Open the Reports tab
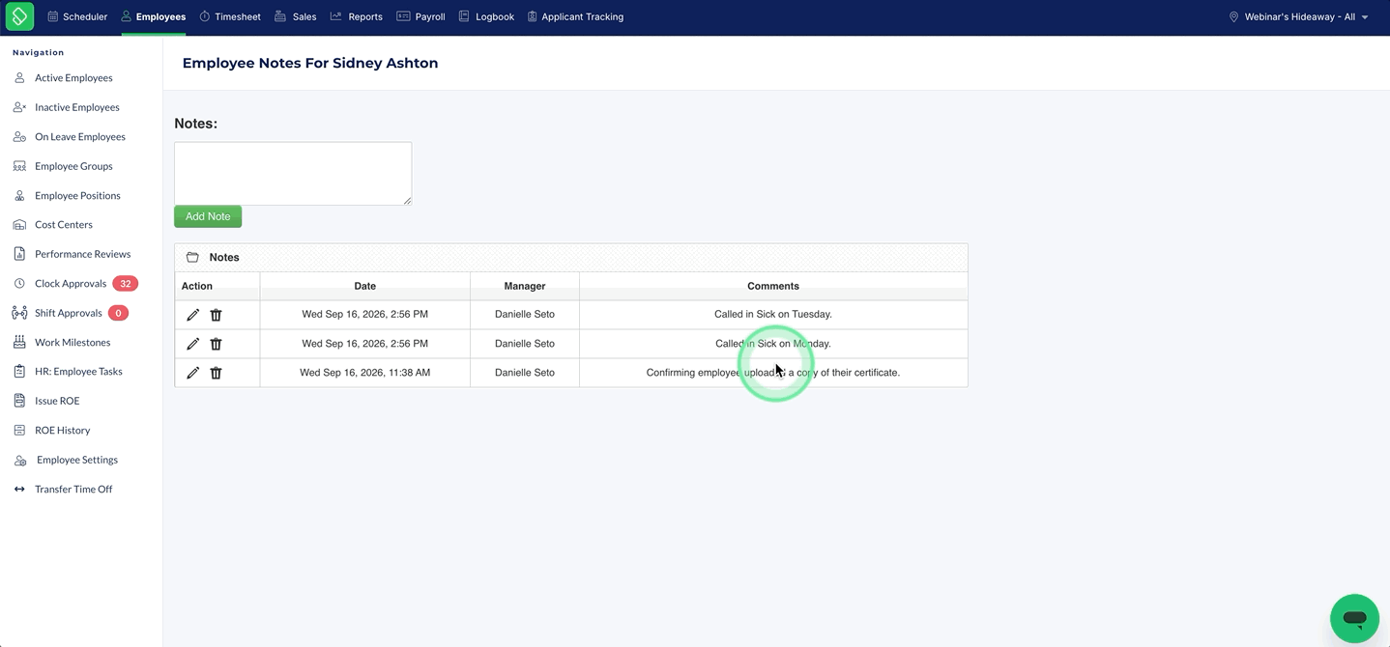 (357, 16)
